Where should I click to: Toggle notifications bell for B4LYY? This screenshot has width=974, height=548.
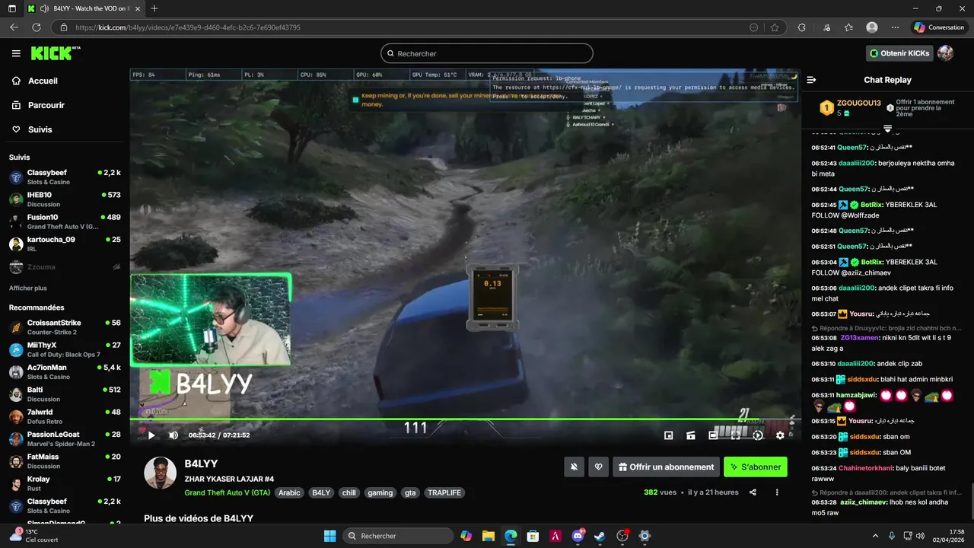click(575, 467)
